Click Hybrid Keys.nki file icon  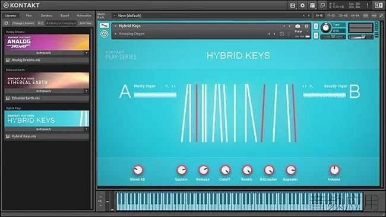(8, 136)
